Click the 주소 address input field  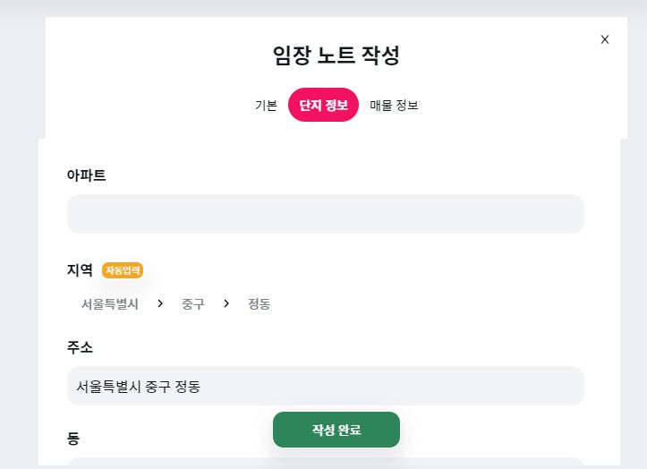(325, 386)
